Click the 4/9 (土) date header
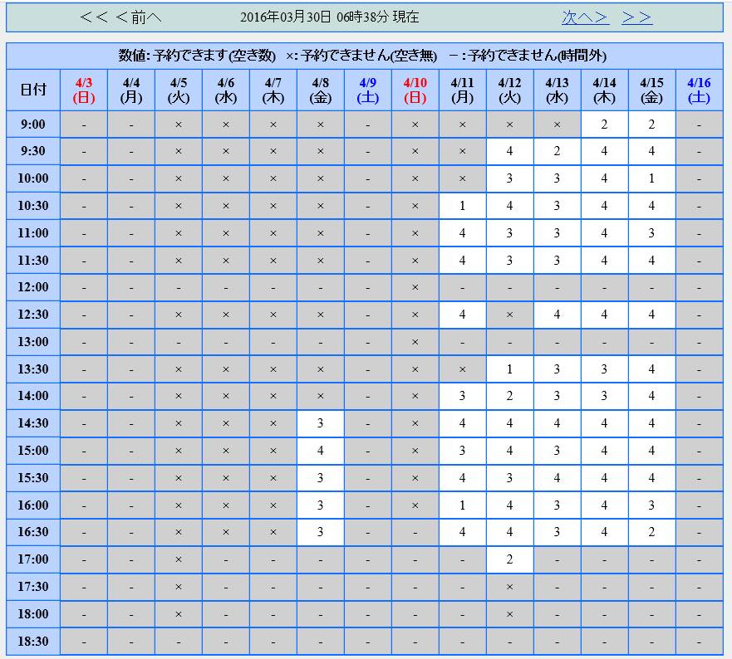Screen dimensions: 732x659 tap(368, 90)
